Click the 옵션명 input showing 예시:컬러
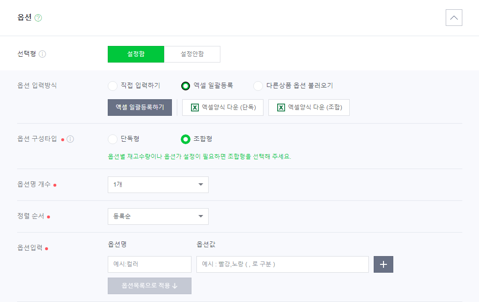 pos(149,264)
